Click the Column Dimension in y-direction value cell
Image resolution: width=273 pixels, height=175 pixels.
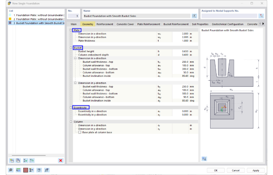click(x=180, y=129)
